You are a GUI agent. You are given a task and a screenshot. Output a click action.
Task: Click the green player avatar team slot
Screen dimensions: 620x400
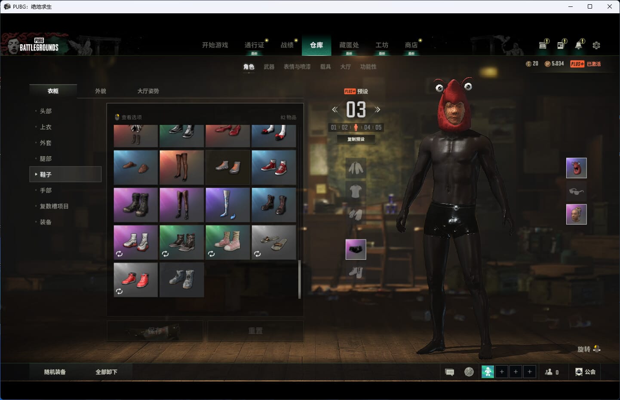pos(488,372)
